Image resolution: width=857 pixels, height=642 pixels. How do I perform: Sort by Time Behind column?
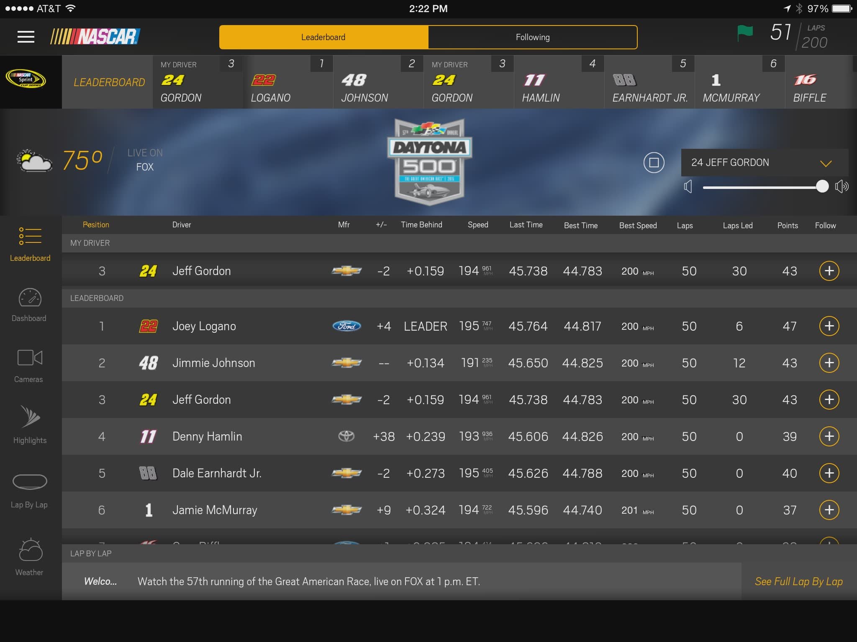click(421, 225)
